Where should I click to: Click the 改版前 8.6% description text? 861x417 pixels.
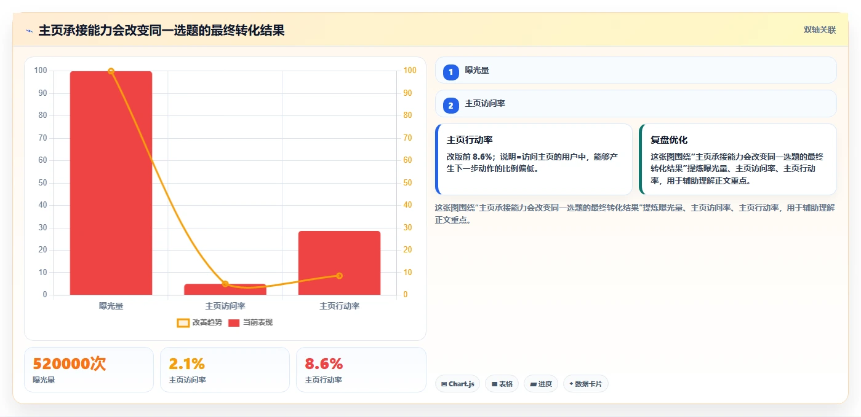(x=532, y=163)
